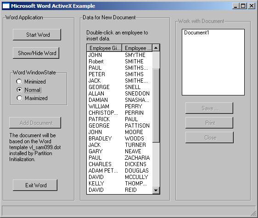Choose the Maximized radio button
This screenshot has height=218, width=258.
tap(19, 98)
